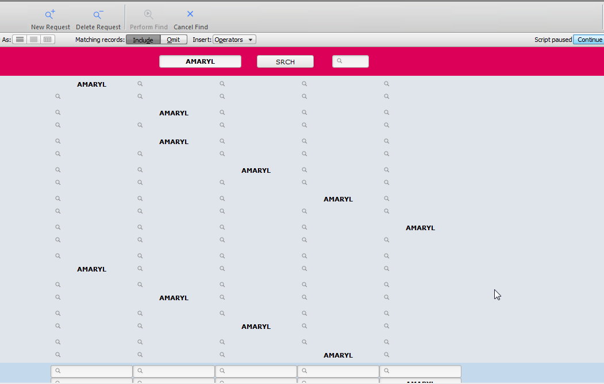Image resolution: width=604 pixels, height=384 pixels.
Task: Switch to Form view icon
Action: pos(20,40)
